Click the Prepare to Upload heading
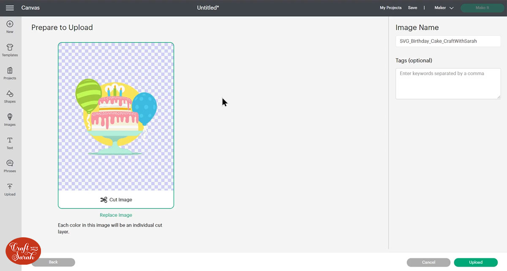This screenshot has height=271, width=507. point(62,27)
